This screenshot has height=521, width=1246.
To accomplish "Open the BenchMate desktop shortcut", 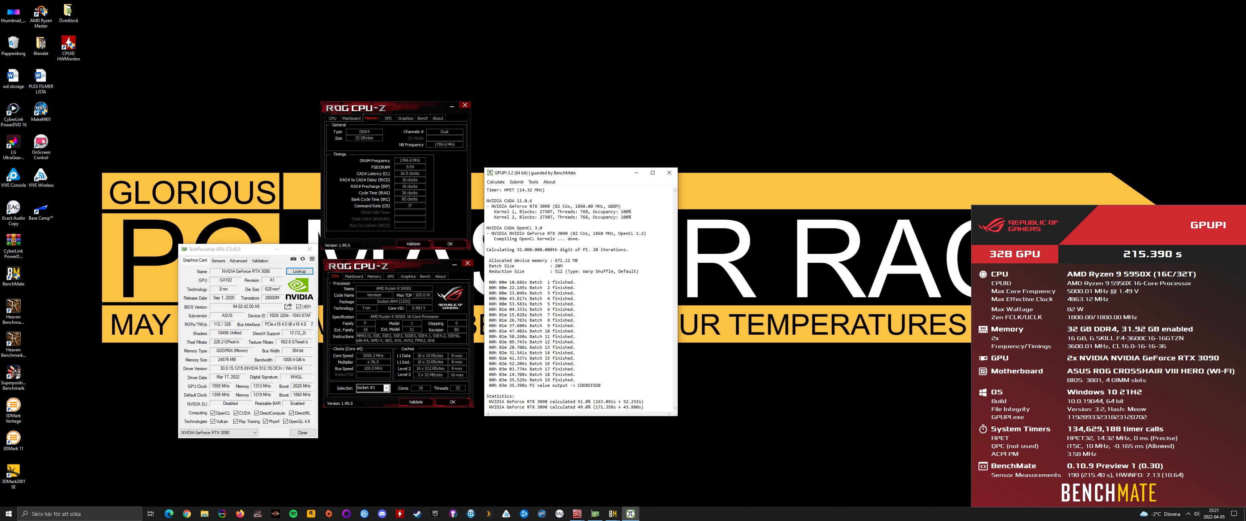I will click(13, 276).
